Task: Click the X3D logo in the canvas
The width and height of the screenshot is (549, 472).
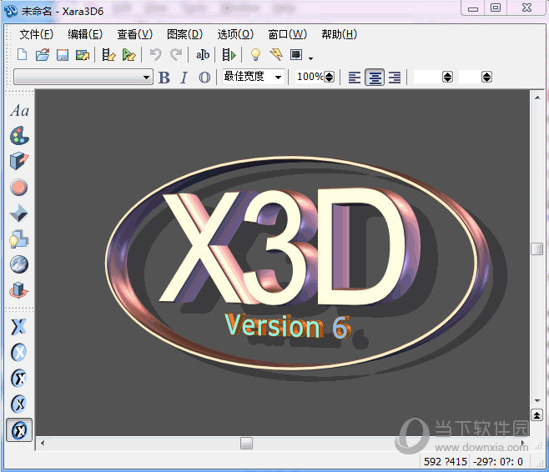Action: [x=297, y=264]
